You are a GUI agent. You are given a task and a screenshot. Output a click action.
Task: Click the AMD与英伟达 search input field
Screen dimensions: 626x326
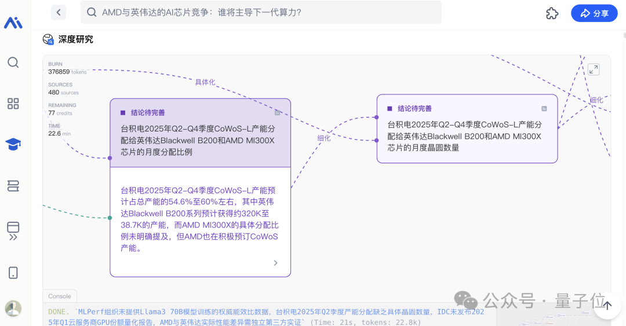(x=261, y=12)
